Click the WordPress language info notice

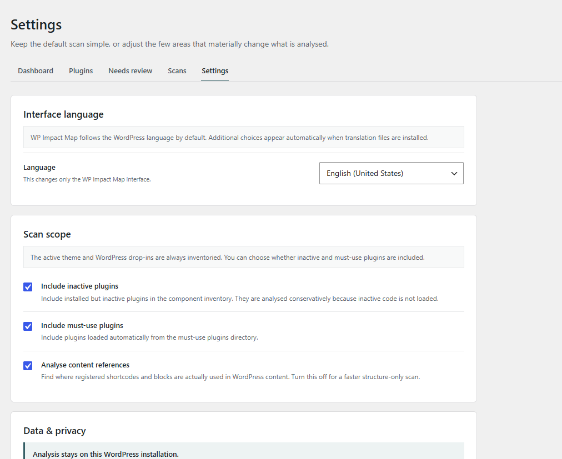coord(244,137)
